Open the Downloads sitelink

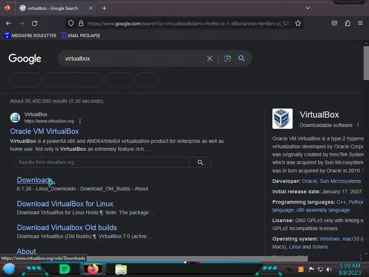click(34, 180)
